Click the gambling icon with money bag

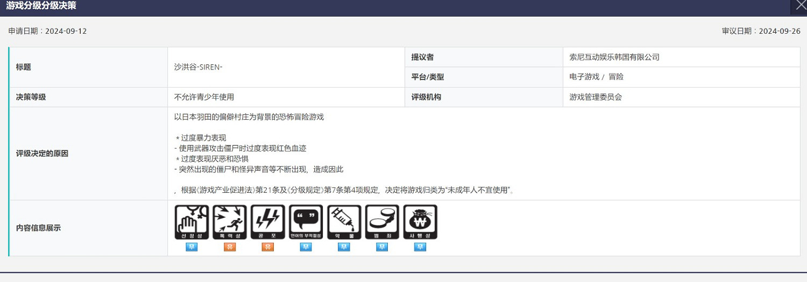pos(420,222)
